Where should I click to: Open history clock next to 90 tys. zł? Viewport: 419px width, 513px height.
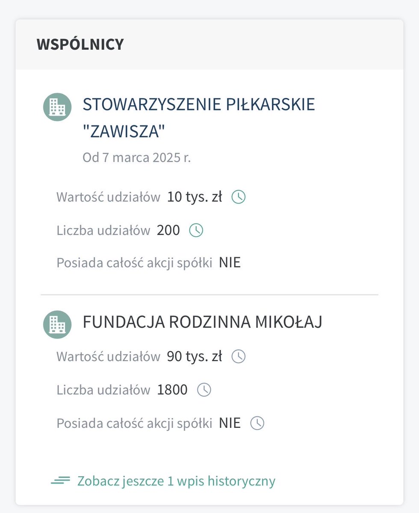coord(239,356)
